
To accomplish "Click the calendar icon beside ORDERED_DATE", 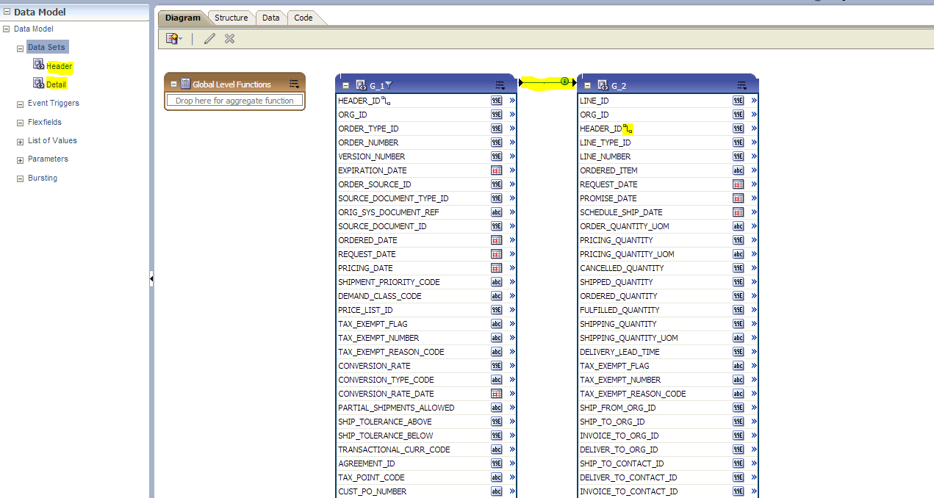I will (495, 240).
